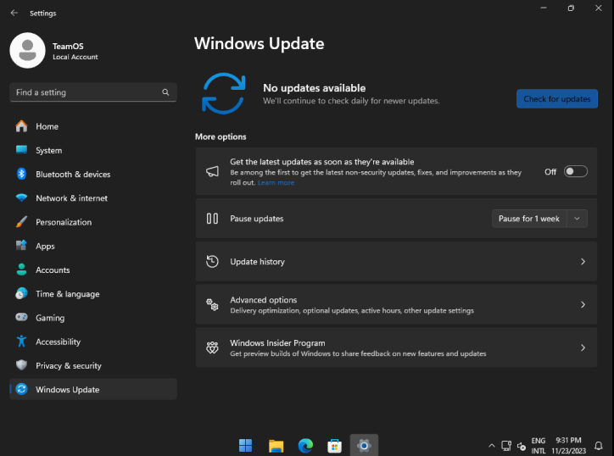Screen dimensions: 614x456
Task: Click the large update status sync icon
Action: [224, 93]
